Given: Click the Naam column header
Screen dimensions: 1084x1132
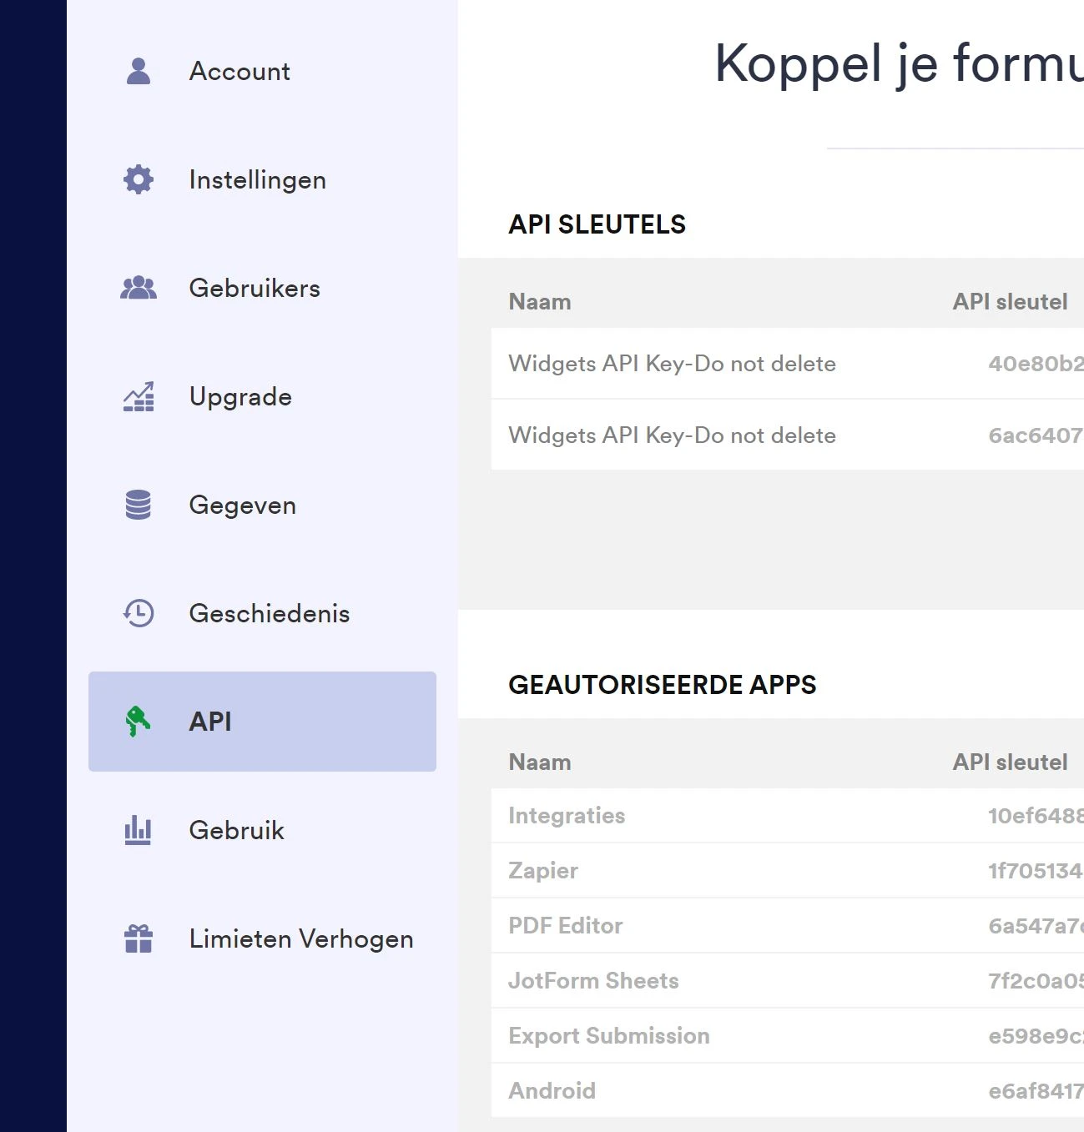Looking at the screenshot, I should [x=539, y=301].
